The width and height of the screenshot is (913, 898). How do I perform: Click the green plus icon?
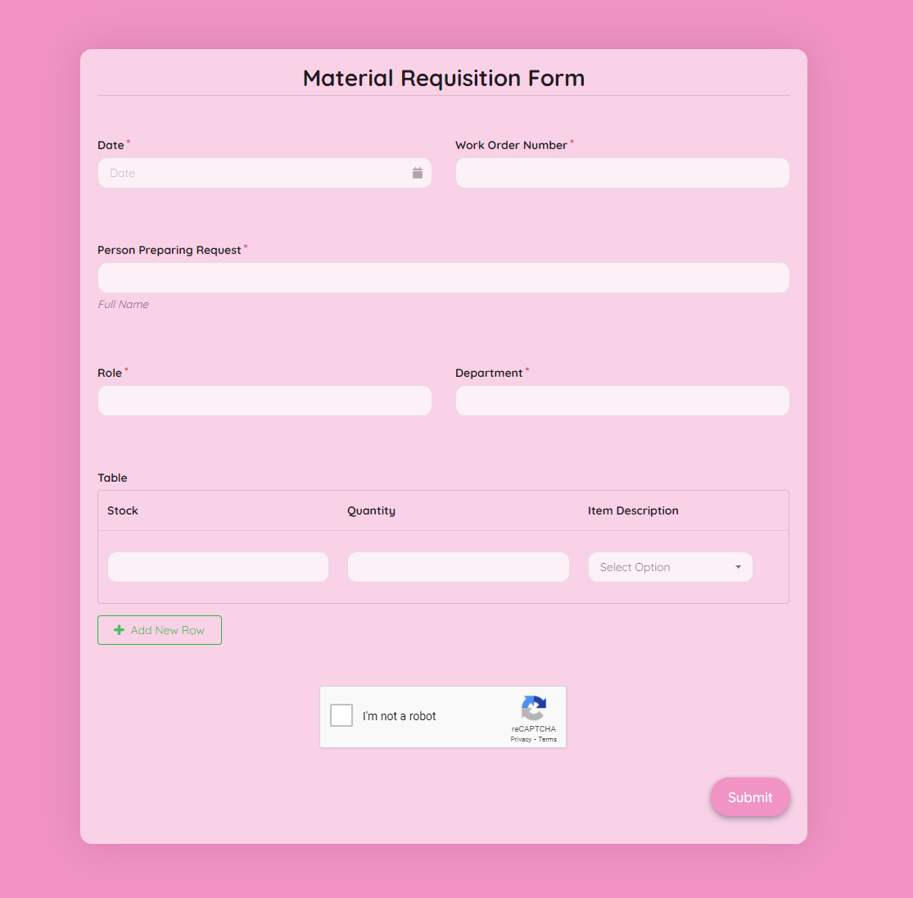pos(119,630)
